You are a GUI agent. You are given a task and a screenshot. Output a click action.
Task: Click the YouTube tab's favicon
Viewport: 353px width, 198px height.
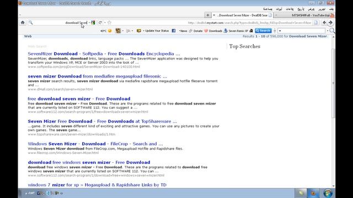(x=332, y=15)
